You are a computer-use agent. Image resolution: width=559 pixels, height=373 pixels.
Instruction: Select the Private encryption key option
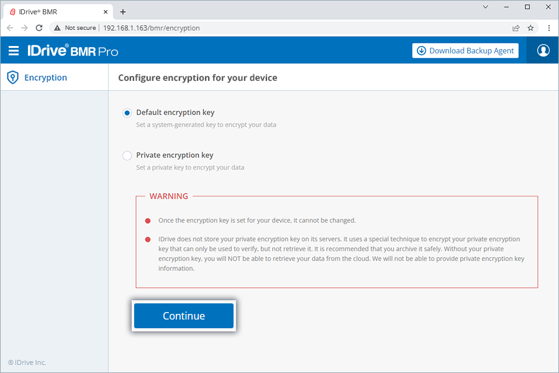pos(127,155)
